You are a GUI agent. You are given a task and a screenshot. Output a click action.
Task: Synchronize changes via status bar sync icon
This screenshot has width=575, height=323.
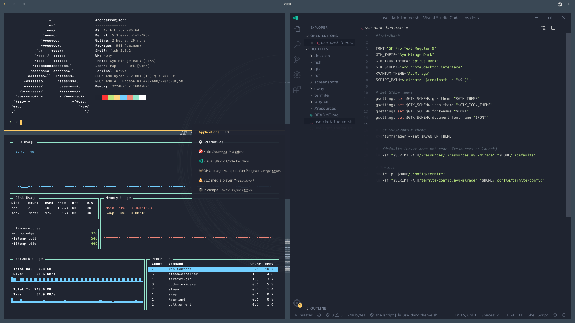pos(319,315)
